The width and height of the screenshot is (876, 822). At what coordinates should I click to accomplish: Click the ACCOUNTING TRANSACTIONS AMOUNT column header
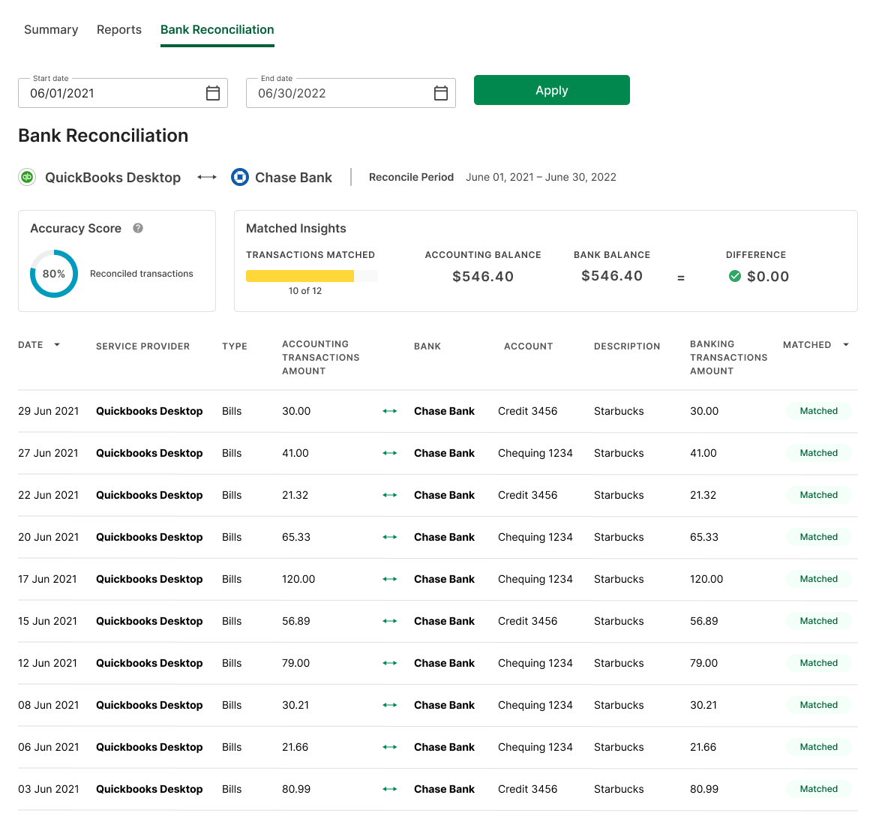click(x=321, y=358)
